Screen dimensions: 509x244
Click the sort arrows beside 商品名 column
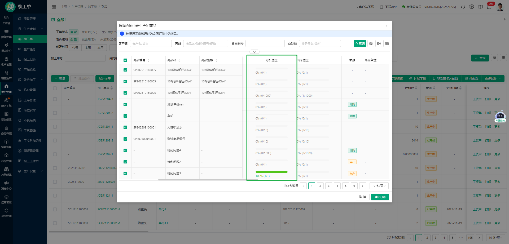tap(179, 60)
